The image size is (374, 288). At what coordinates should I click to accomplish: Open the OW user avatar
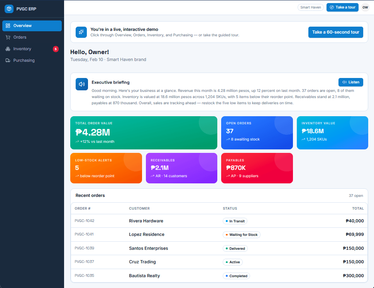tap(365, 7)
